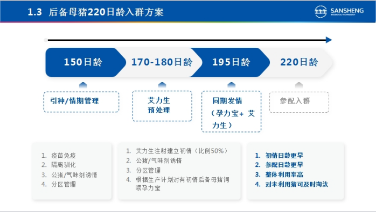The image size is (376, 212).
Task: Click '根据生产计划对有初情后备母猪饲喂孕力宝' item
Action: coord(183,184)
